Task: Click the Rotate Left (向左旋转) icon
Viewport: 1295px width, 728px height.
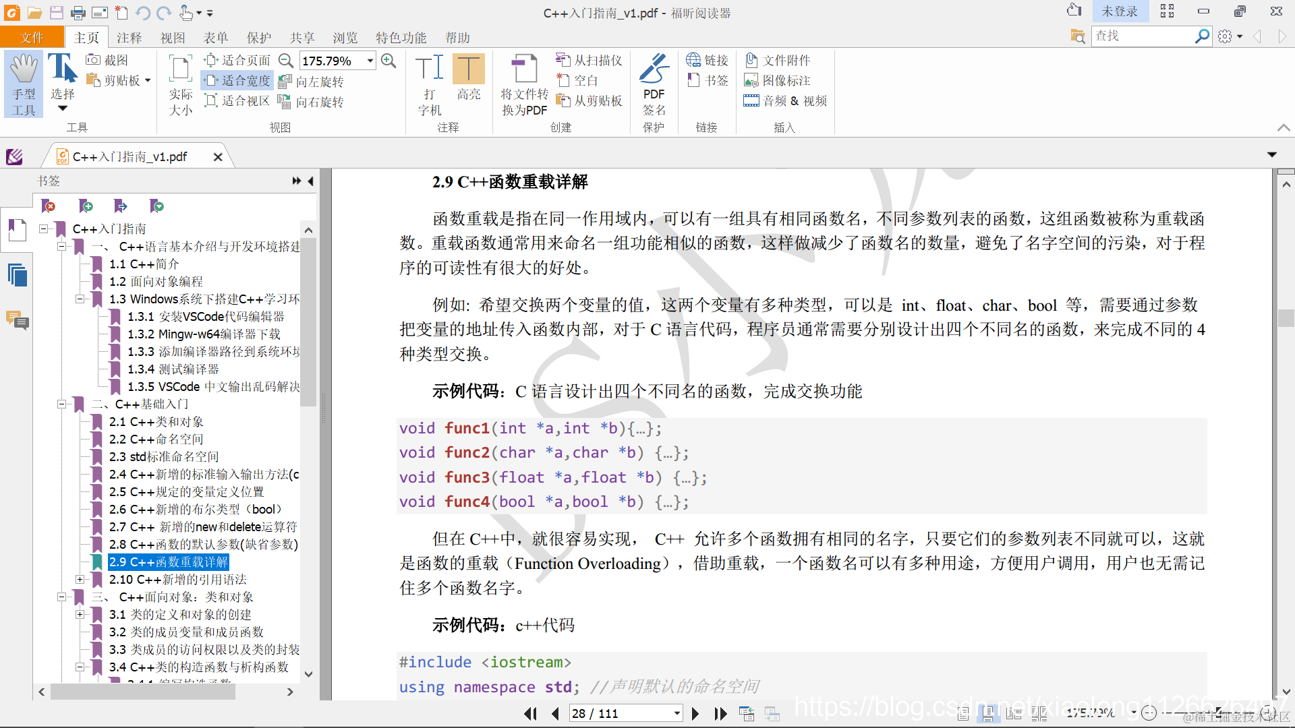Action: 285,82
